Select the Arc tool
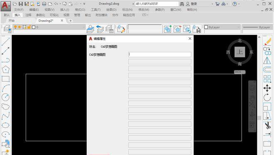The width and height of the screenshot is (274, 155). tap(5, 88)
